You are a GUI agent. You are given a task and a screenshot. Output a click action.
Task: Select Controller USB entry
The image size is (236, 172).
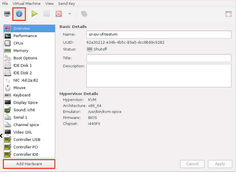pyautogui.click(x=29, y=140)
